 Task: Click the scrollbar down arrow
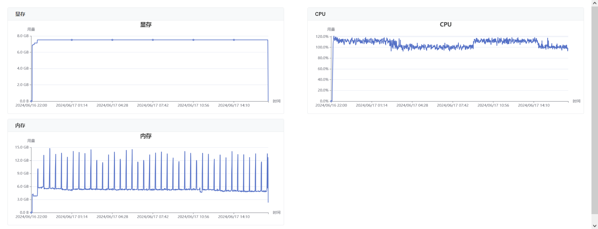(595, 226)
